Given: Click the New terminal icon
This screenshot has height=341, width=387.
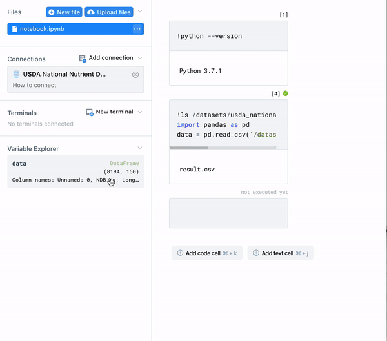Looking at the screenshot, I should point(90,112).
